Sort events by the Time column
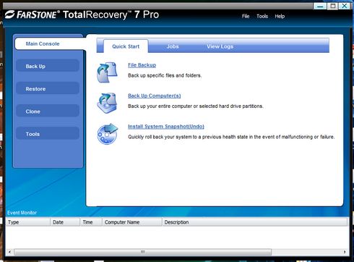This screenshot has height=262, width=354. 91,222
